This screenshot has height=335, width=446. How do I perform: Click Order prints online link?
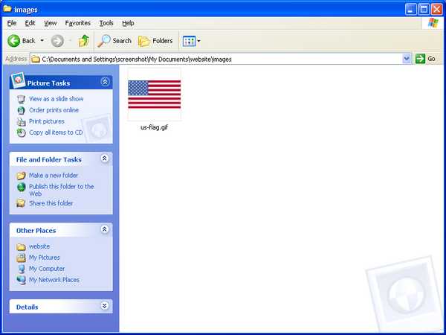coord(54,110)
